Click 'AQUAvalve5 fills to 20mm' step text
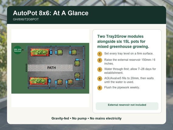This screenshot has width=173, height=130. pos(129,80)
